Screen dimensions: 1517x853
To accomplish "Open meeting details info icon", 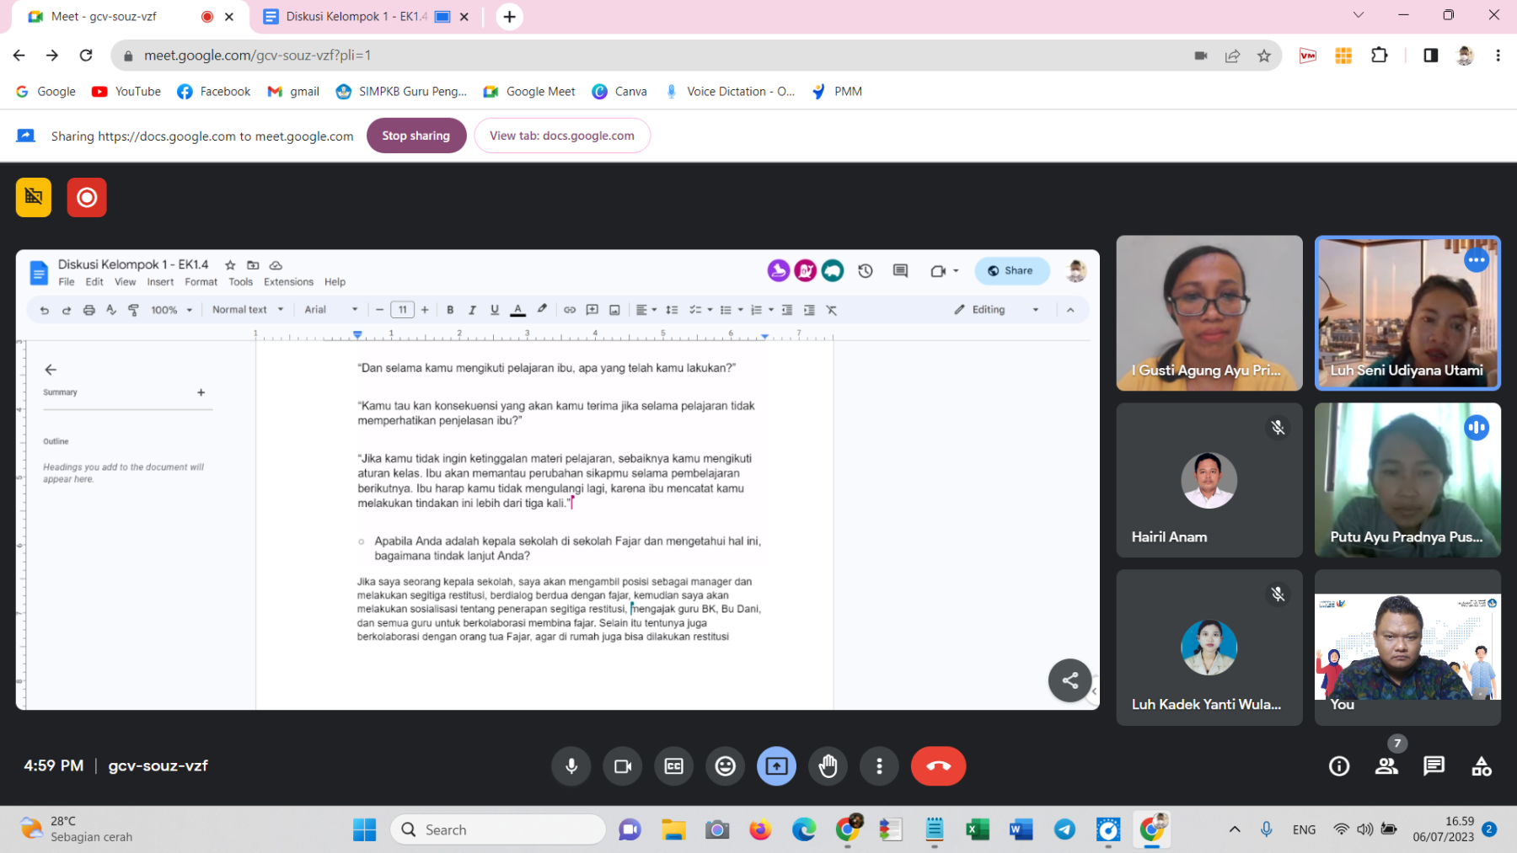I will coord(1338,766).
